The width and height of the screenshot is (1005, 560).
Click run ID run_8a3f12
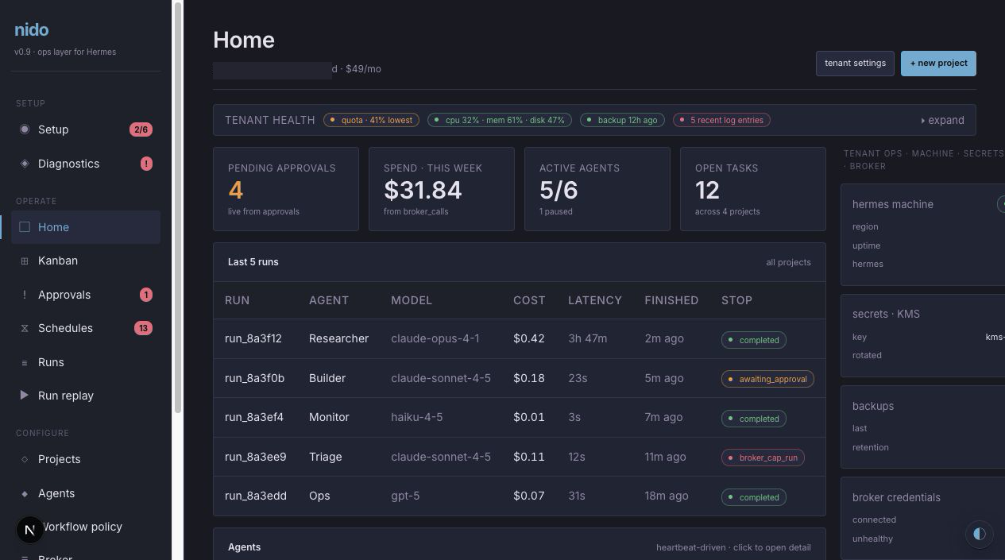[x=253, y=338]
